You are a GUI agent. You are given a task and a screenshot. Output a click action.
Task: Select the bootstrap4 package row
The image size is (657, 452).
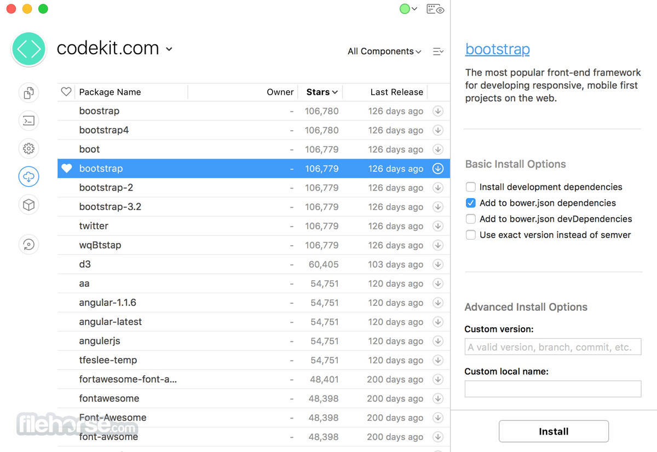tap(253, 130)
